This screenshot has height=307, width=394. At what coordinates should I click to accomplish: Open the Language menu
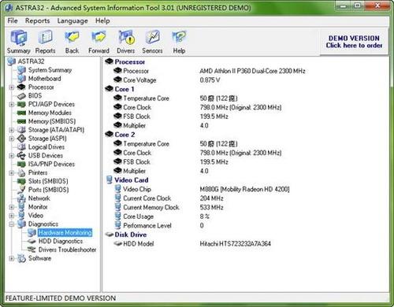[x=72, y=20]
